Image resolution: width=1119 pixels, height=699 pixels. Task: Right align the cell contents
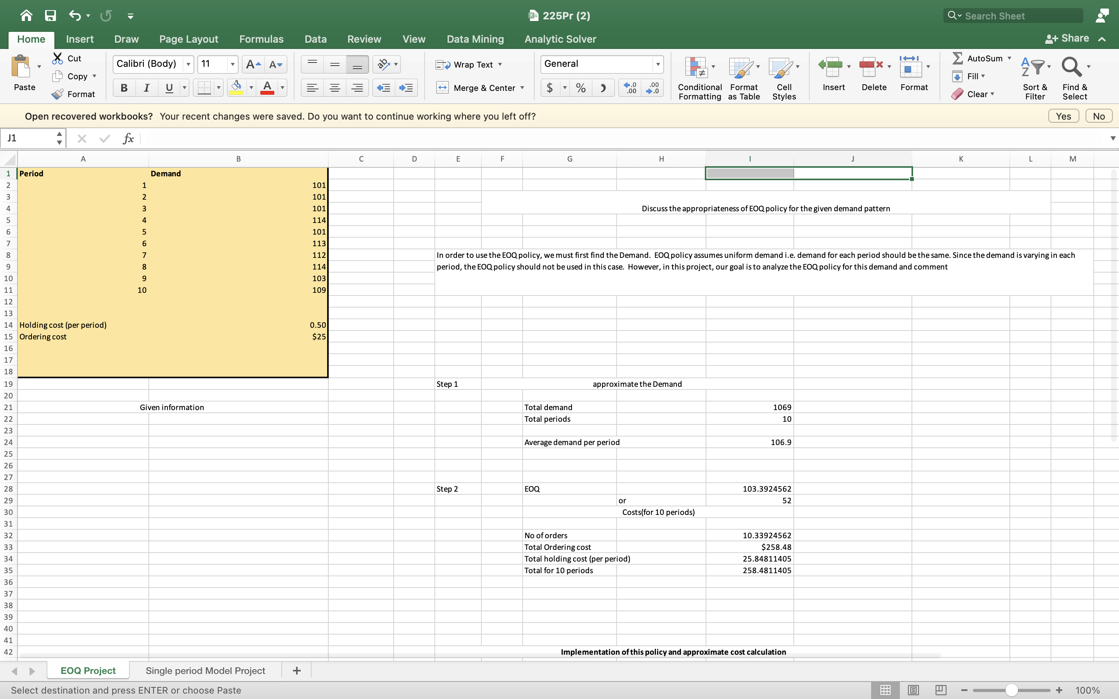point(357,88)
